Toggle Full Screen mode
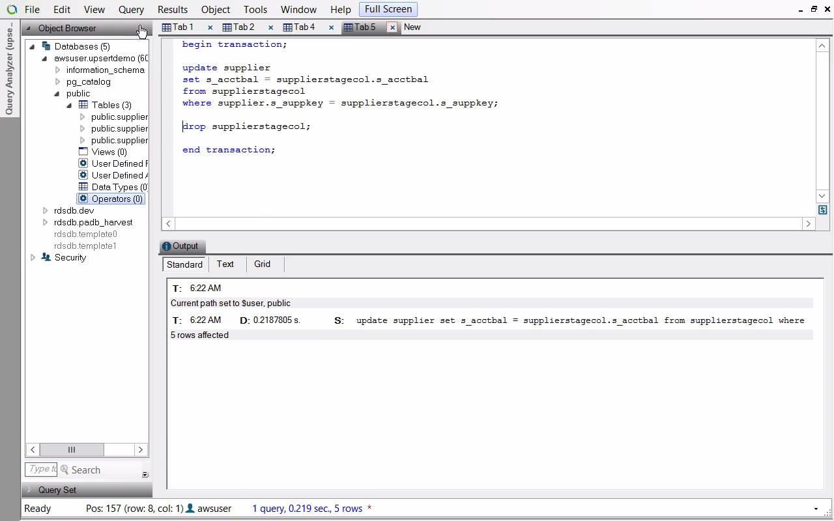The image size is (834, 521). click(388, 9)
